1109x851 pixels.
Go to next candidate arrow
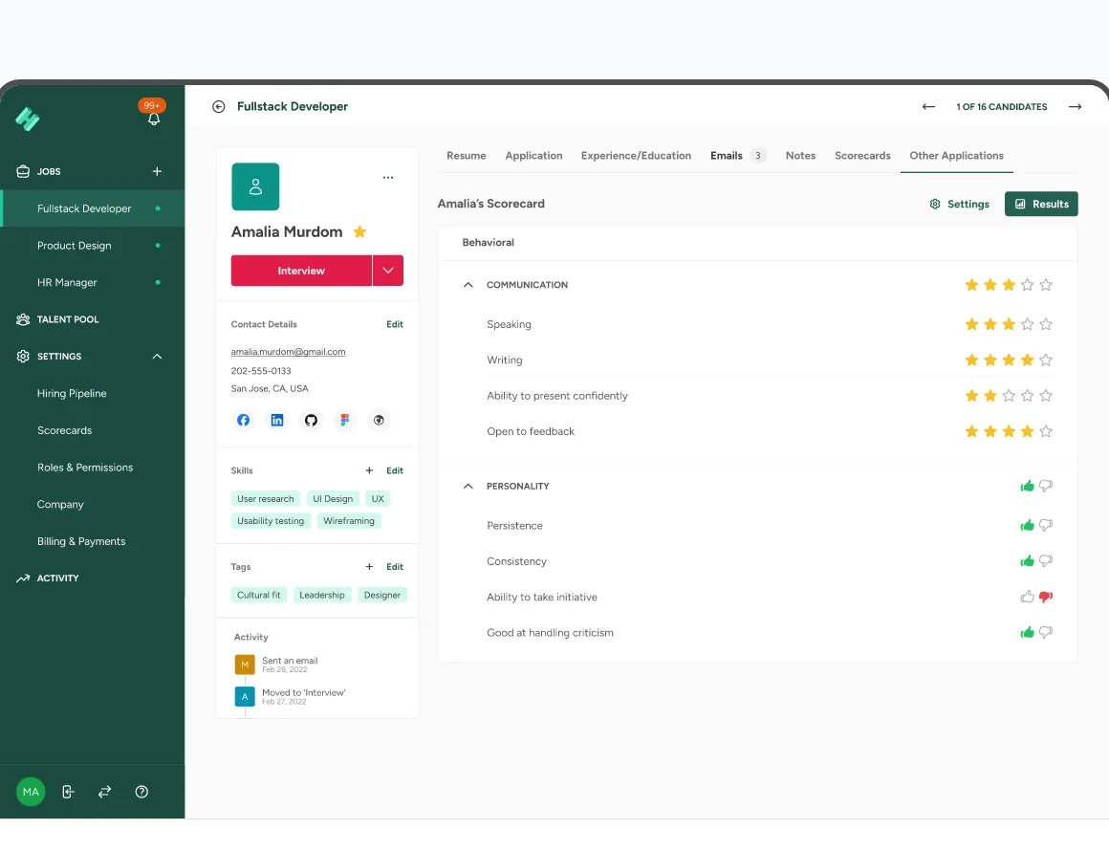1075,107
